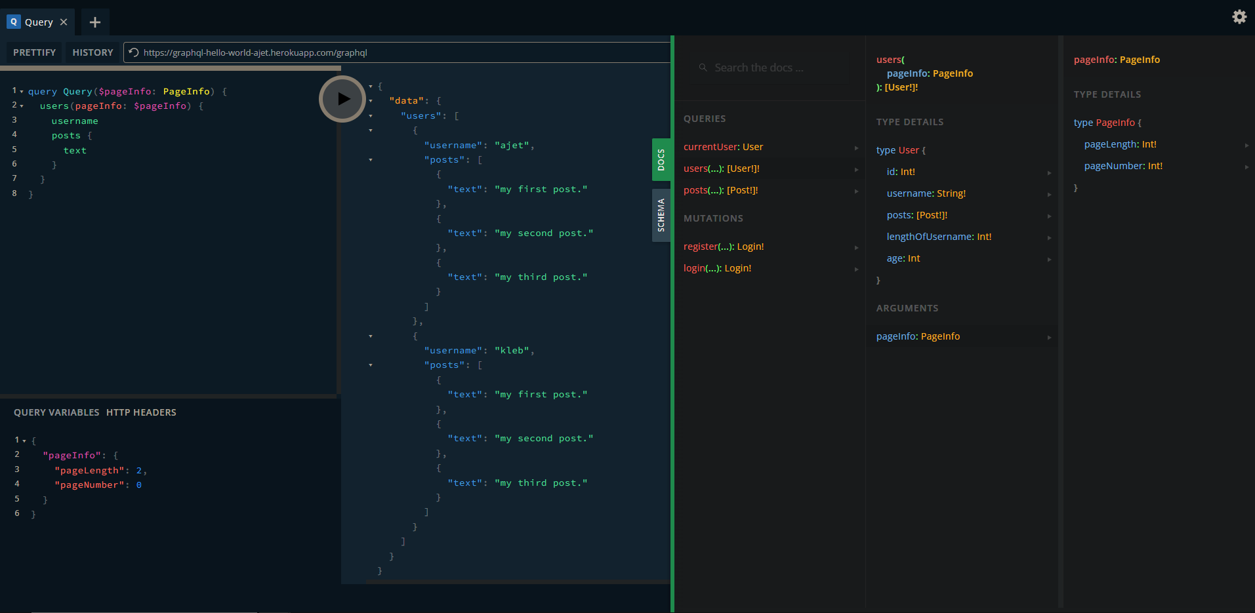Screen dimensions: 1255x613
Task: Open the currentUser query documentation
Action: pos(723,146)
